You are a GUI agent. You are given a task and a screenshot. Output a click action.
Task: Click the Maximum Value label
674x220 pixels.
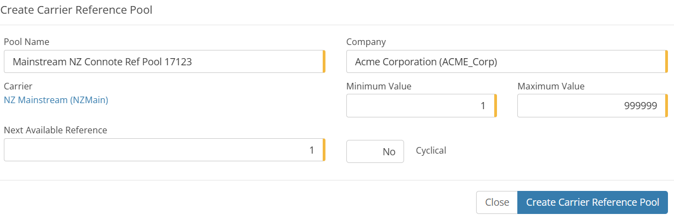coord(551,86)
